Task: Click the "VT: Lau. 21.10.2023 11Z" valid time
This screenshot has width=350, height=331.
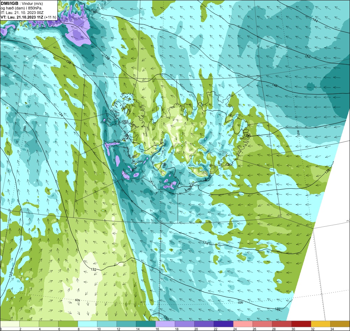Action: (22, 17)
